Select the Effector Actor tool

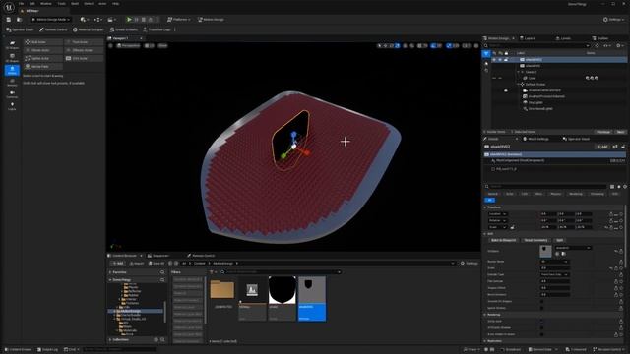point(84,50)
